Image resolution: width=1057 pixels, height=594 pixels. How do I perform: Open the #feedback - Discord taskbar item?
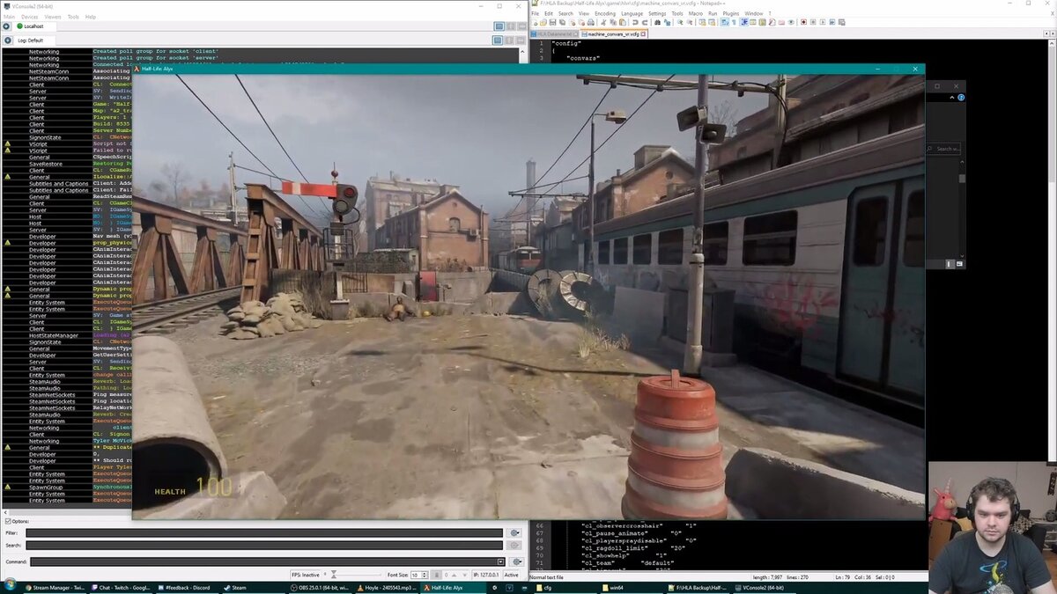click(x=188, y=588)
